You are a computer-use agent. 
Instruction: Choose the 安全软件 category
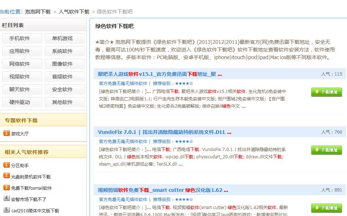click(x=65, y=90)
